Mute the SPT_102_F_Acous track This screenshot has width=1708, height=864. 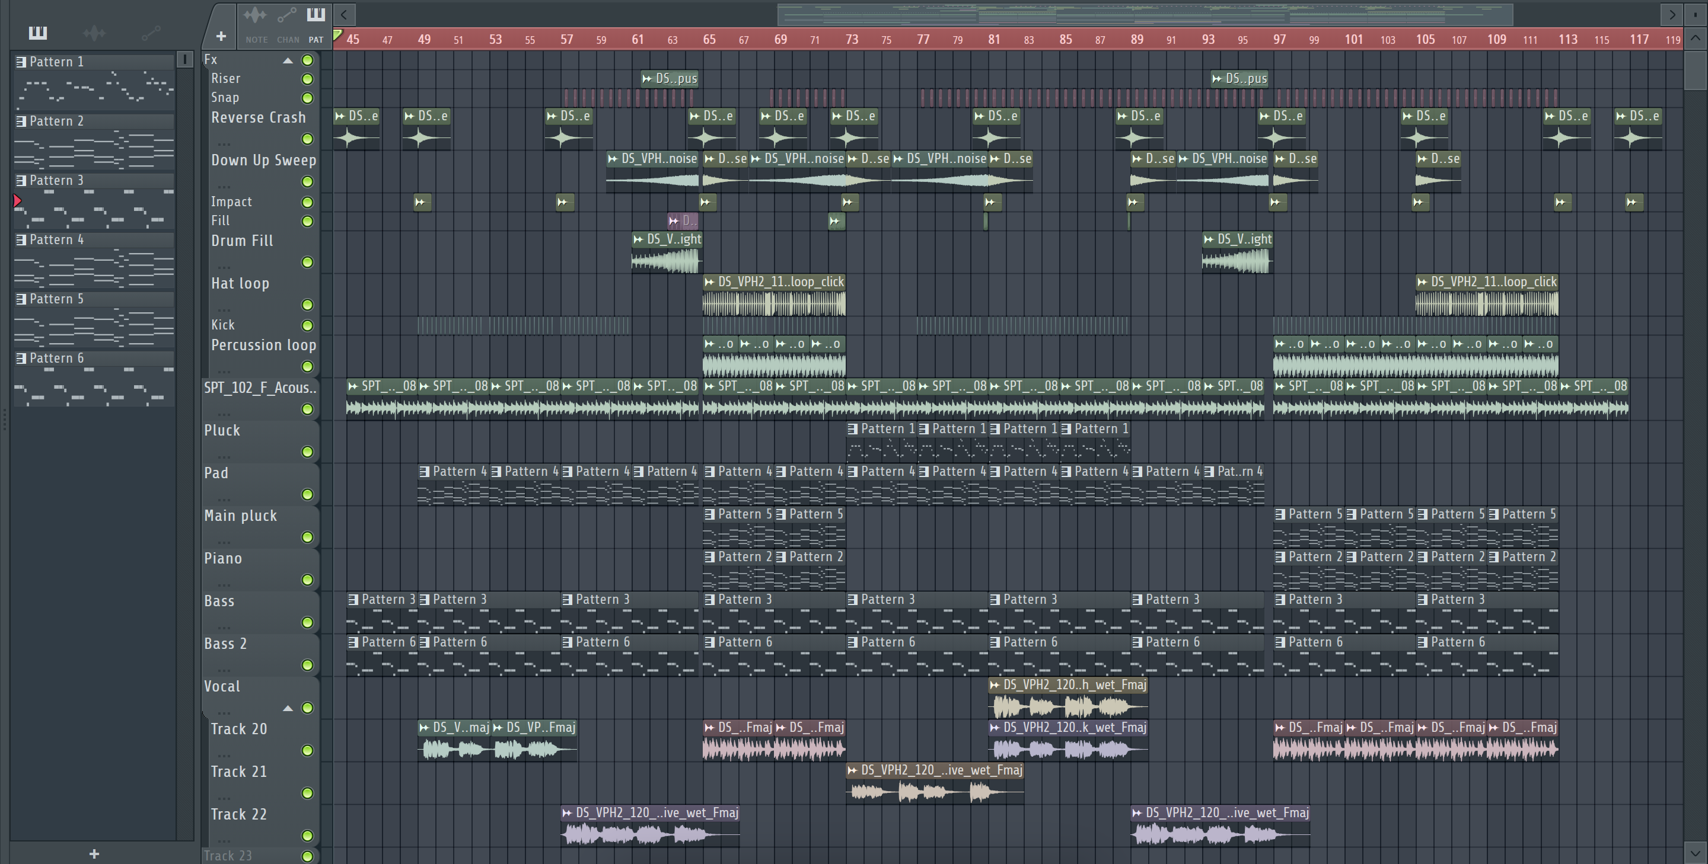[x=307, y=409]
